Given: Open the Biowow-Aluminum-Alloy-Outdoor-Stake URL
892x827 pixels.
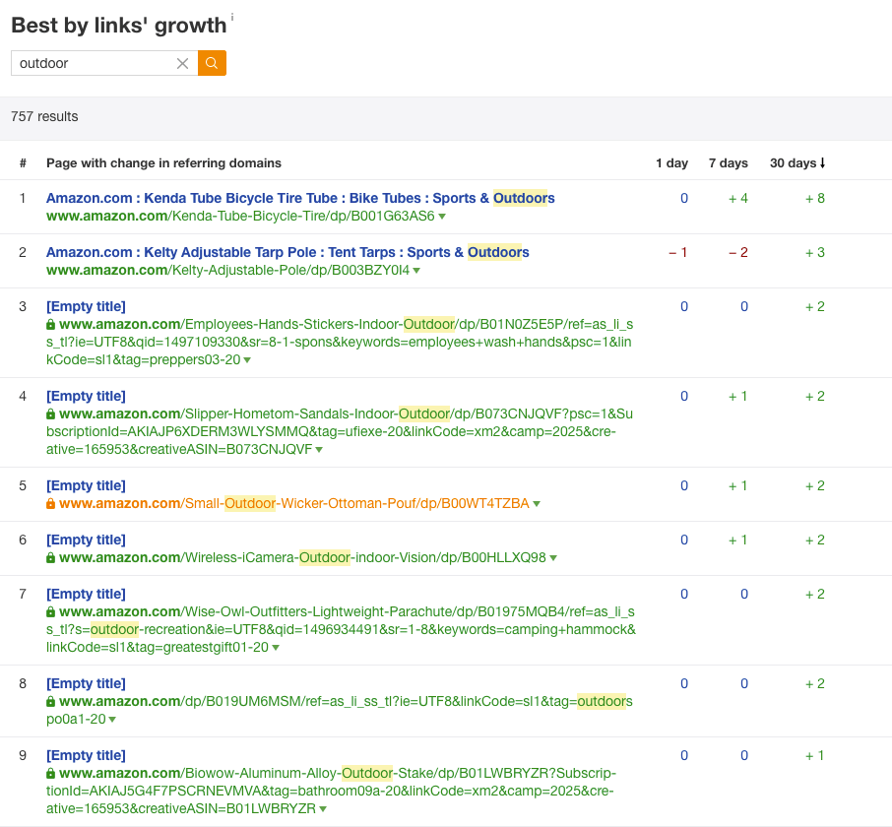Looking at the screenshot, I should coord(331,791).
